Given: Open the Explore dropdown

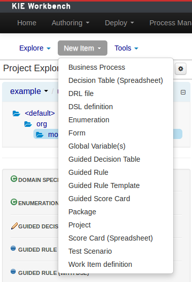Looking at the screenshot, I should tap(35, 48).
